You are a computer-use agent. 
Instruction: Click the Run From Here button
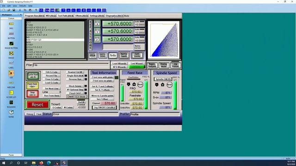click(x=51, y=95)
